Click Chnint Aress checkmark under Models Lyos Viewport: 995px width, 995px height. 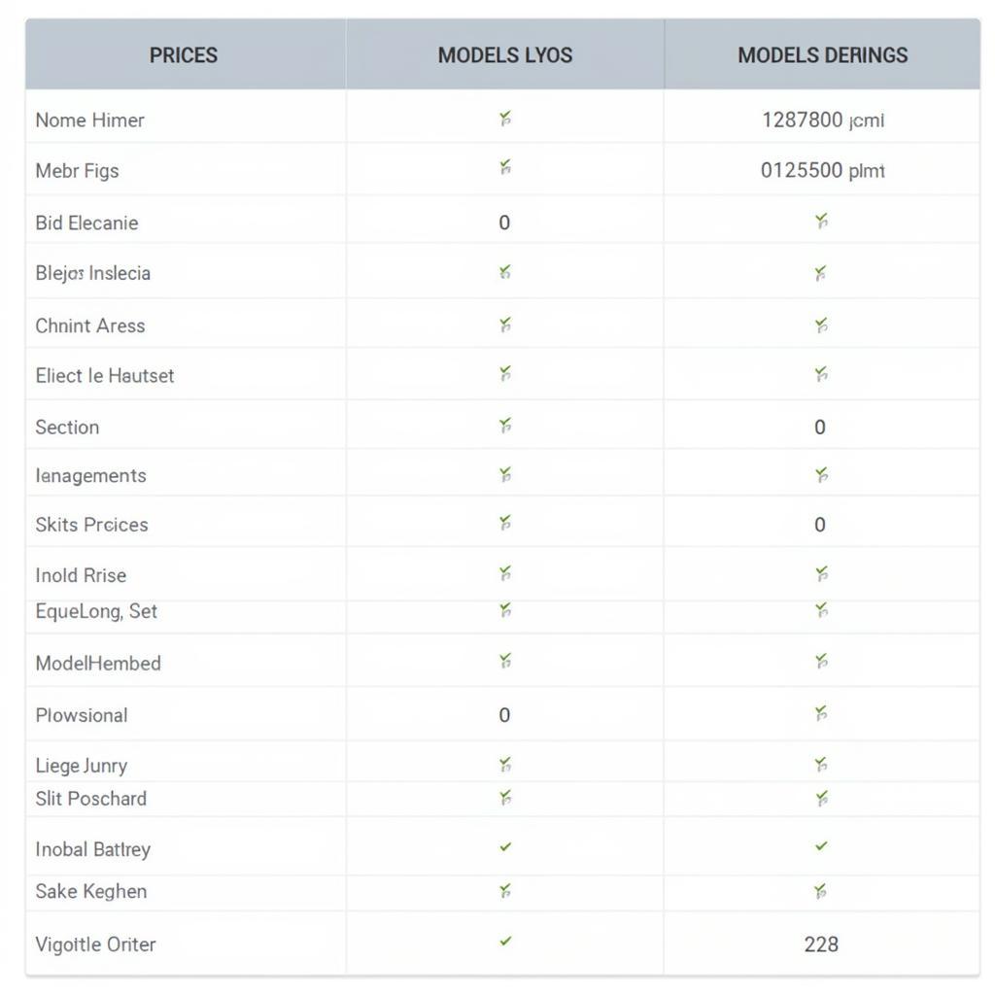point(505,325)
